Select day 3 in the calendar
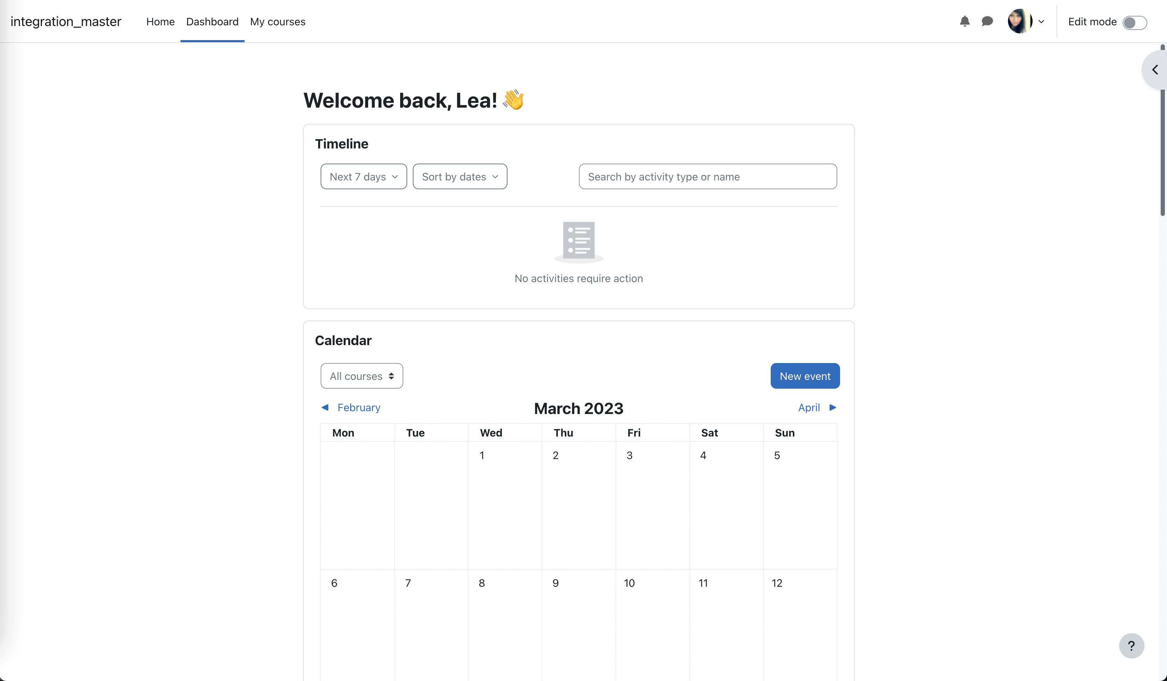The height and width of the screenshot is (681, 1167). (x=629, y=456)
